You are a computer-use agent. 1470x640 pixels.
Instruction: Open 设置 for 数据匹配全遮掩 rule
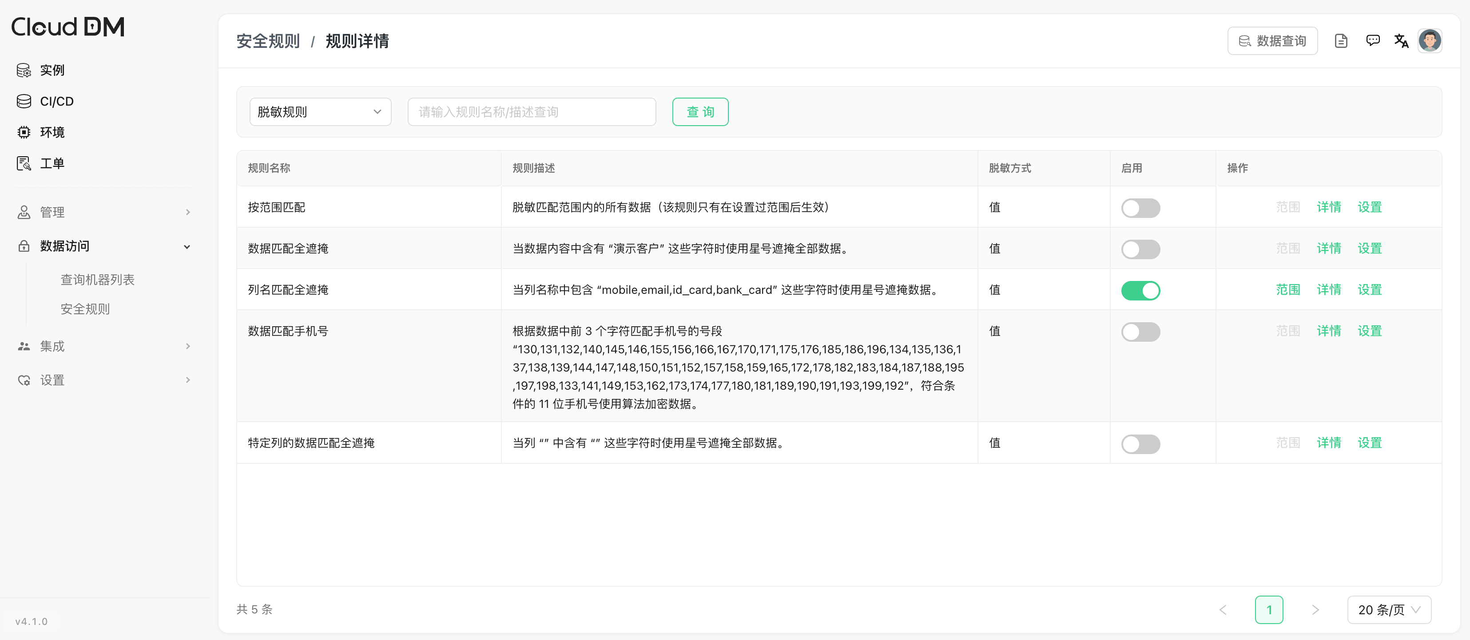1370,249
